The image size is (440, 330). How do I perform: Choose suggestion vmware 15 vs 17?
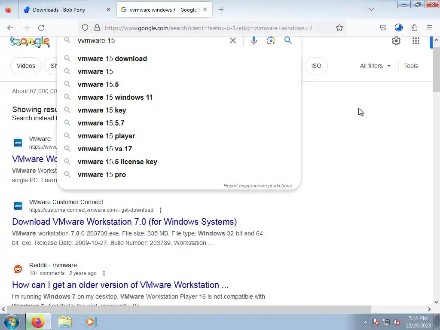pyautogui.click(x=179, y=149)
